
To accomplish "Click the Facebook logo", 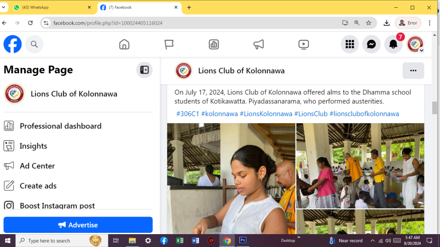I will point(12,44).
